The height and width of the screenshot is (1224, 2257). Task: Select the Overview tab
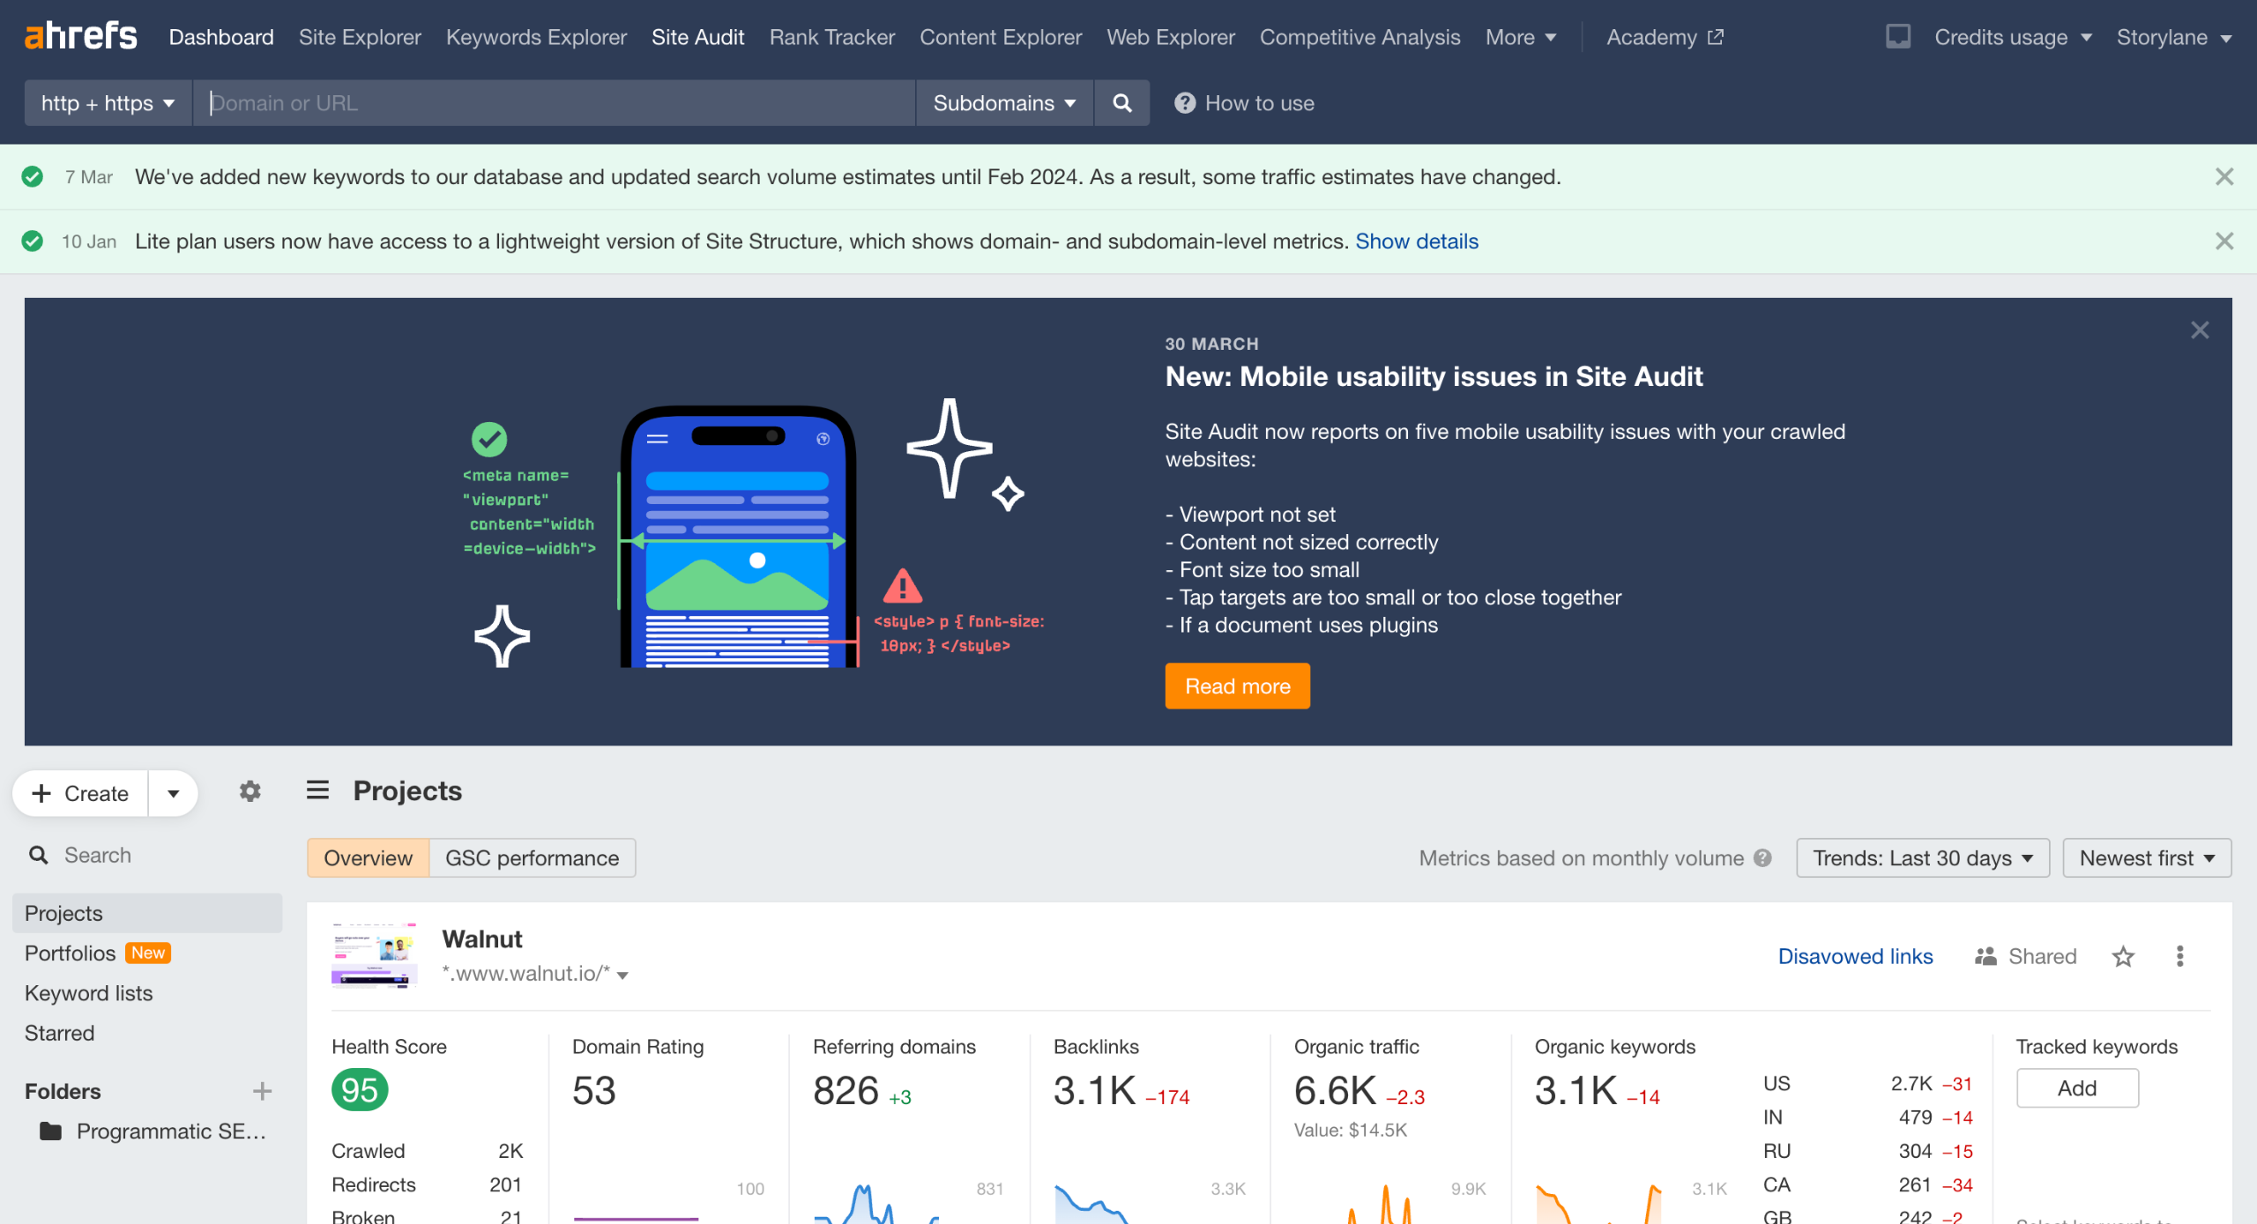coord(368,858)
